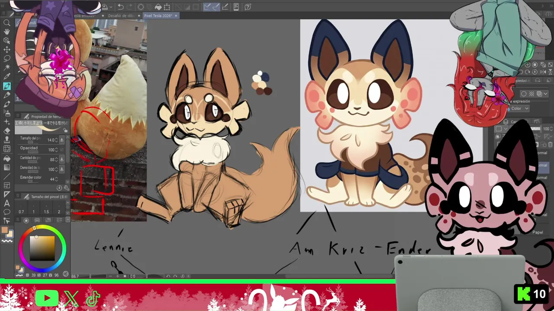This screenshot has width=554, height=311.
Task: Select the Airbrush tool
Action: click(x=7, y=113)
